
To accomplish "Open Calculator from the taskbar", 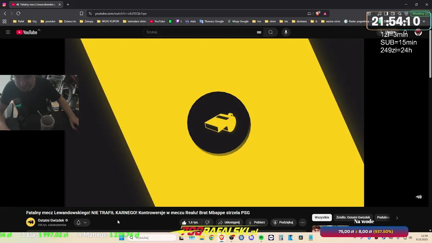I will 281,238.
